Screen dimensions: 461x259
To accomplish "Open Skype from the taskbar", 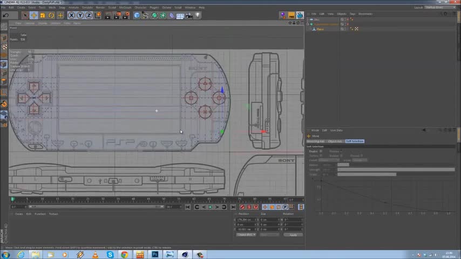I will coord(110,254).
